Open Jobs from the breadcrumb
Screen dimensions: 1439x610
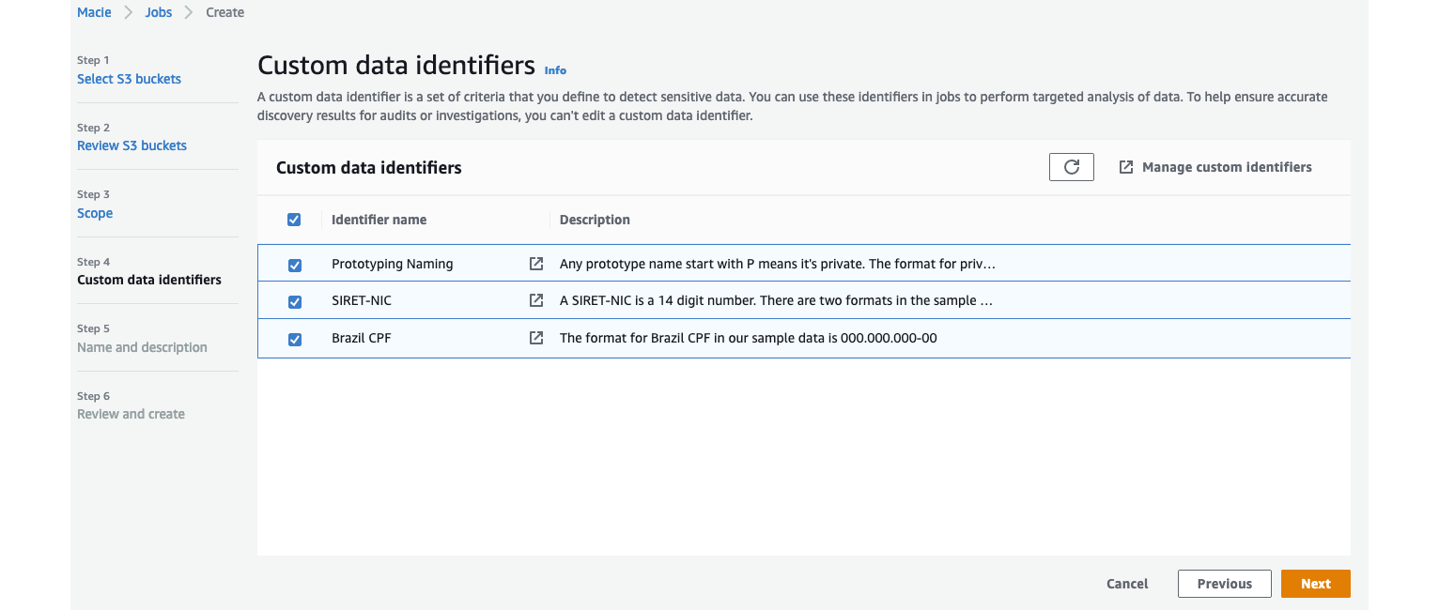(x=158, y=12)
